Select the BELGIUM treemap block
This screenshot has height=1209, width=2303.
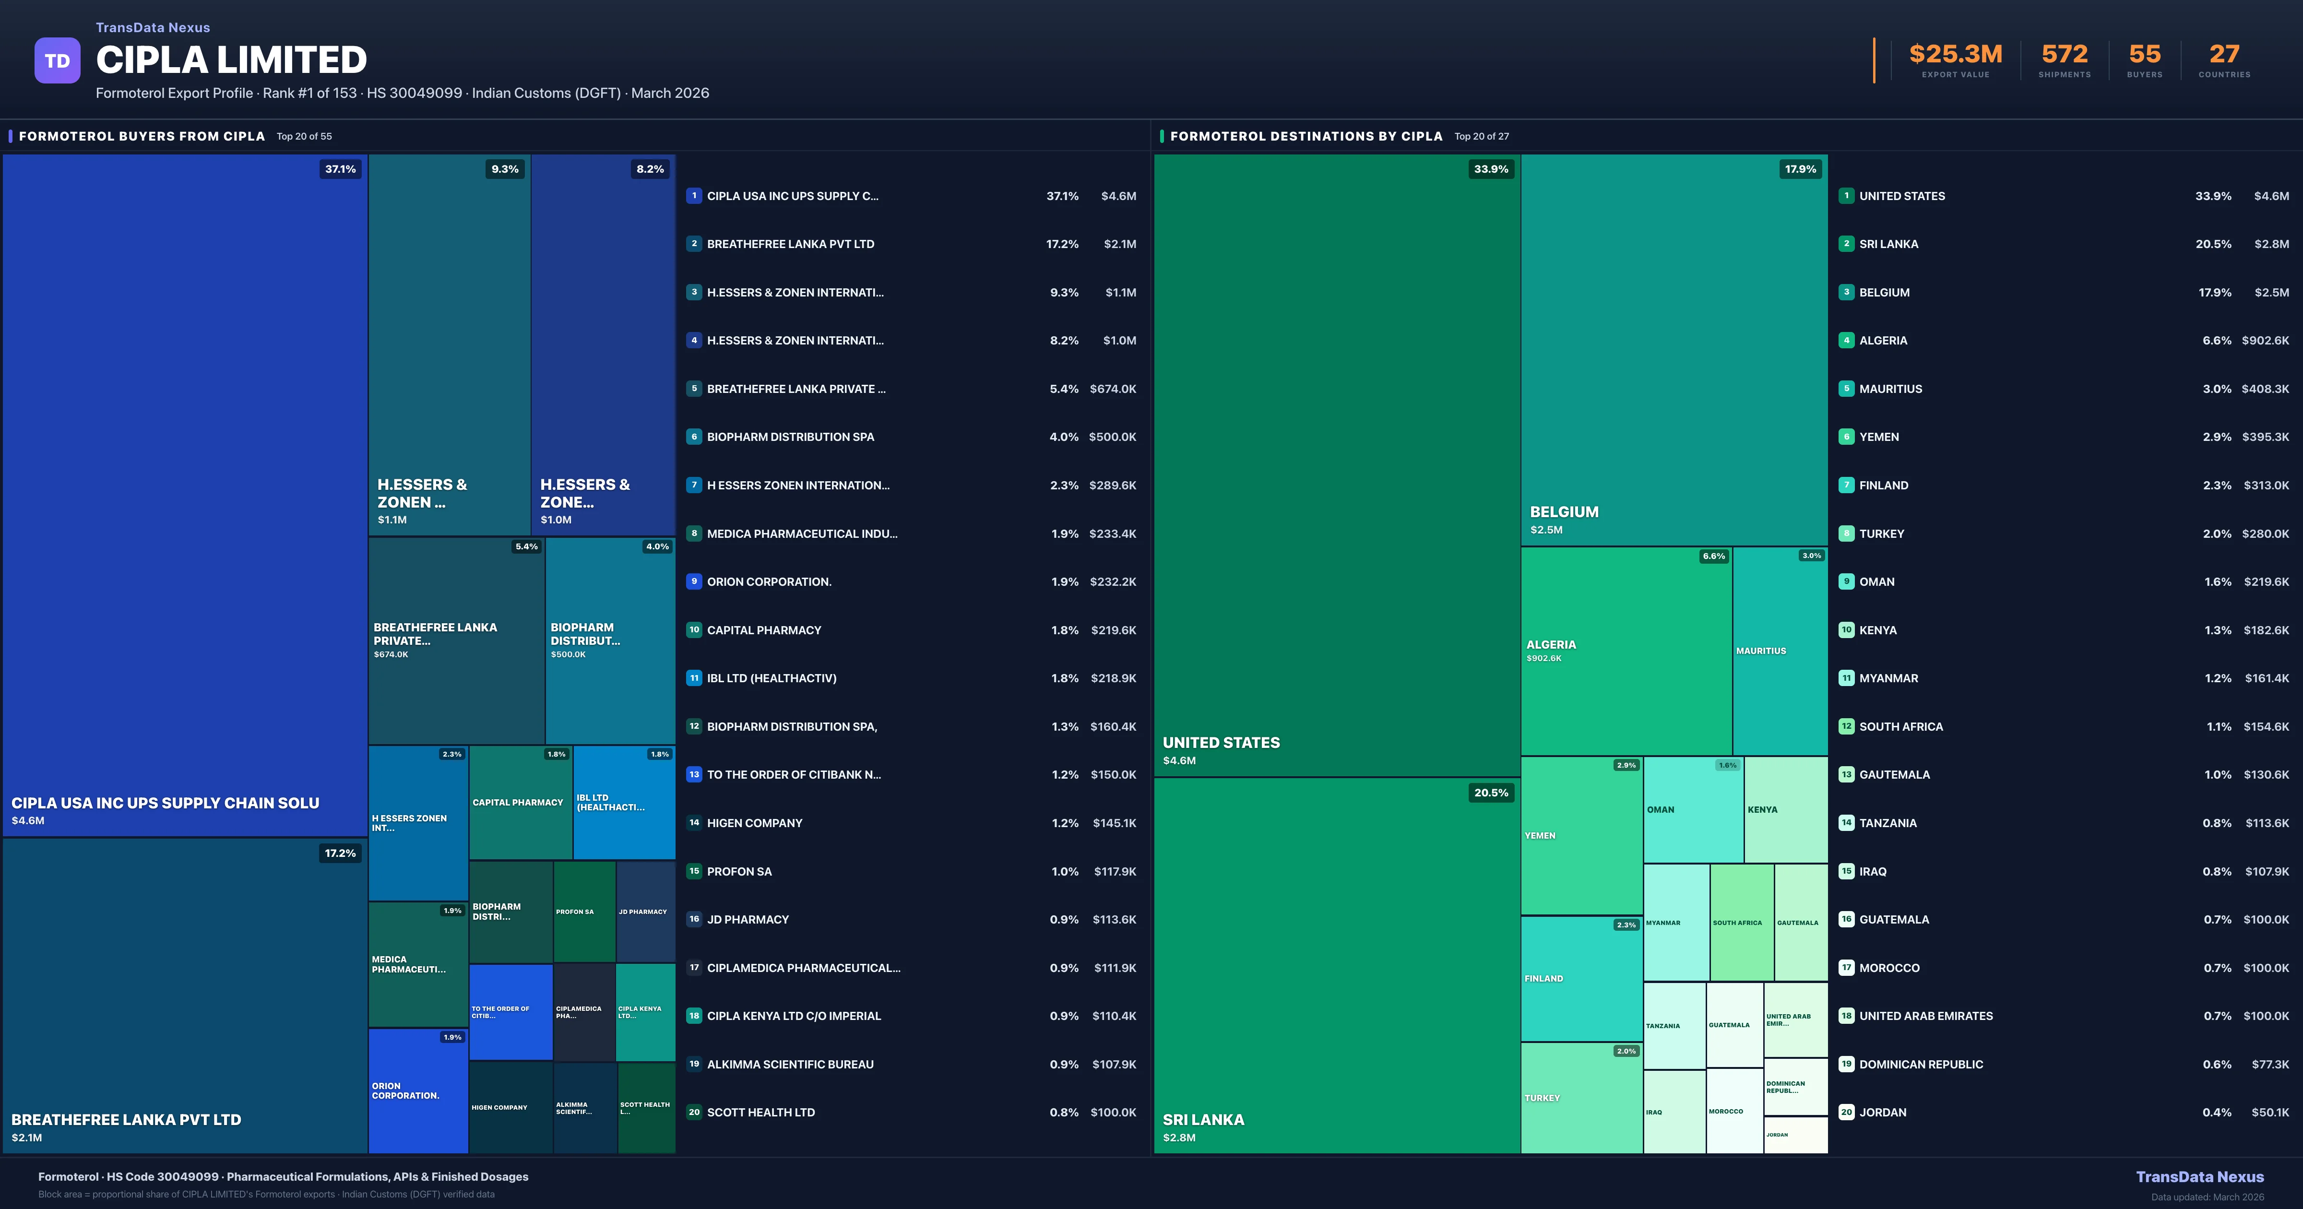pyautogui.click(x=1674, y=349)
